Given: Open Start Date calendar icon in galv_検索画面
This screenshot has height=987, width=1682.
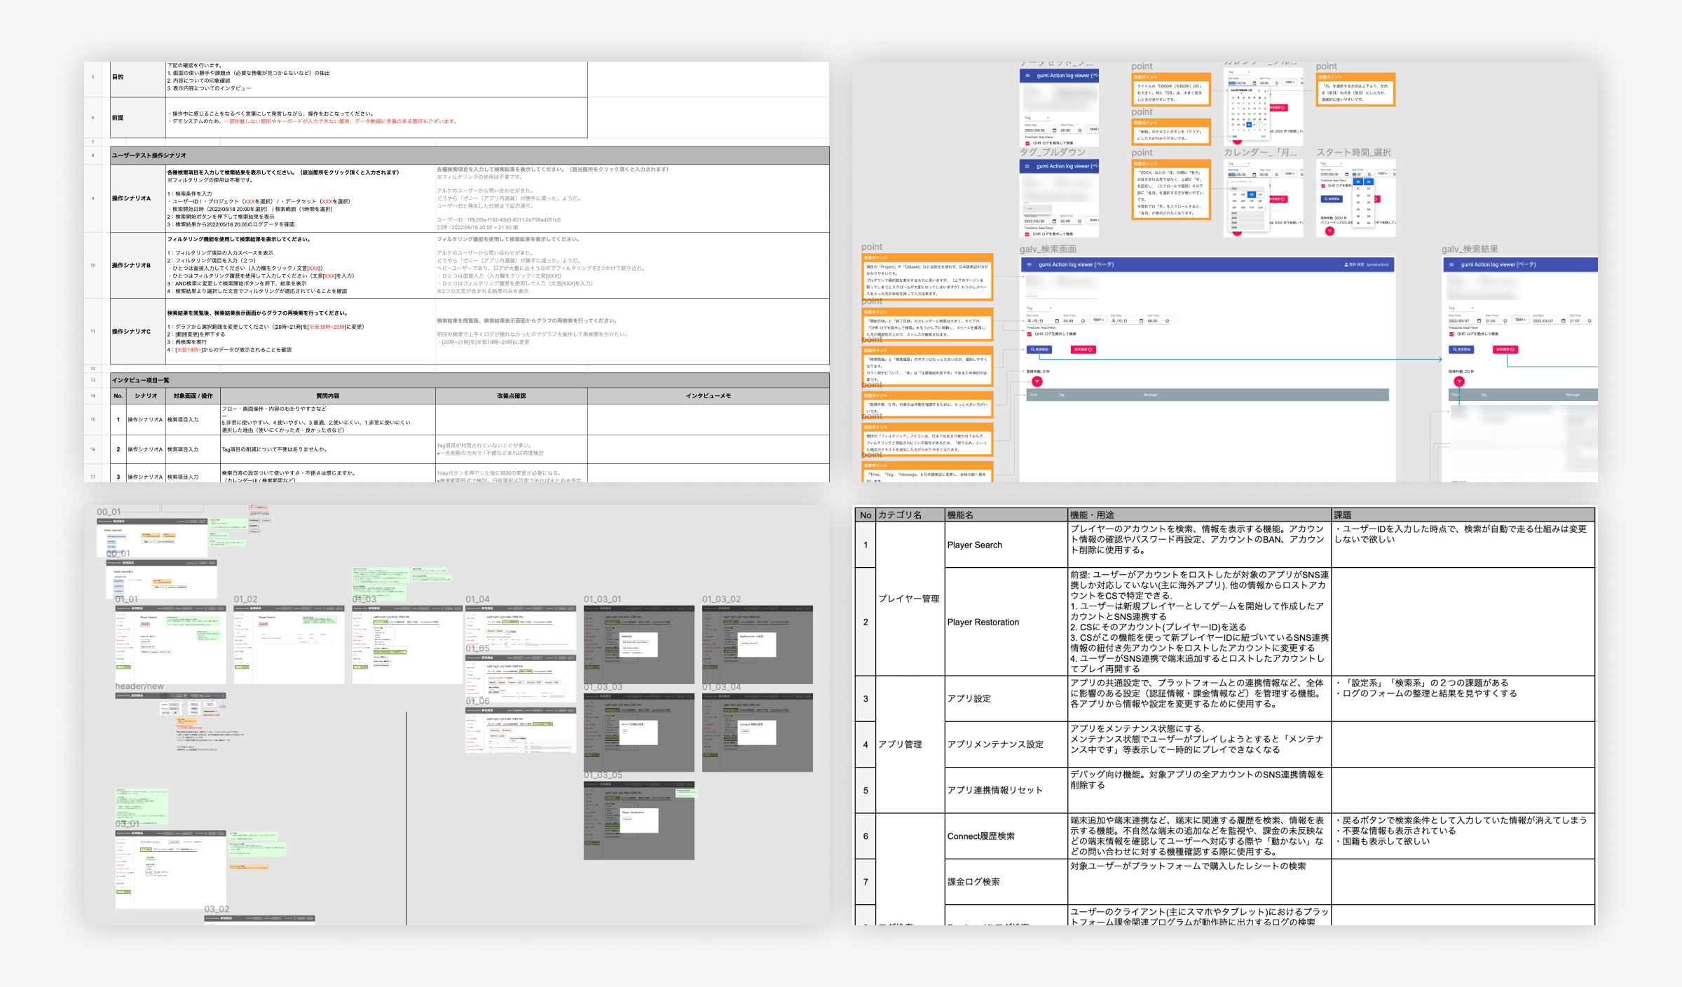Looking at the screenshot, I should tap(1056, 320).
